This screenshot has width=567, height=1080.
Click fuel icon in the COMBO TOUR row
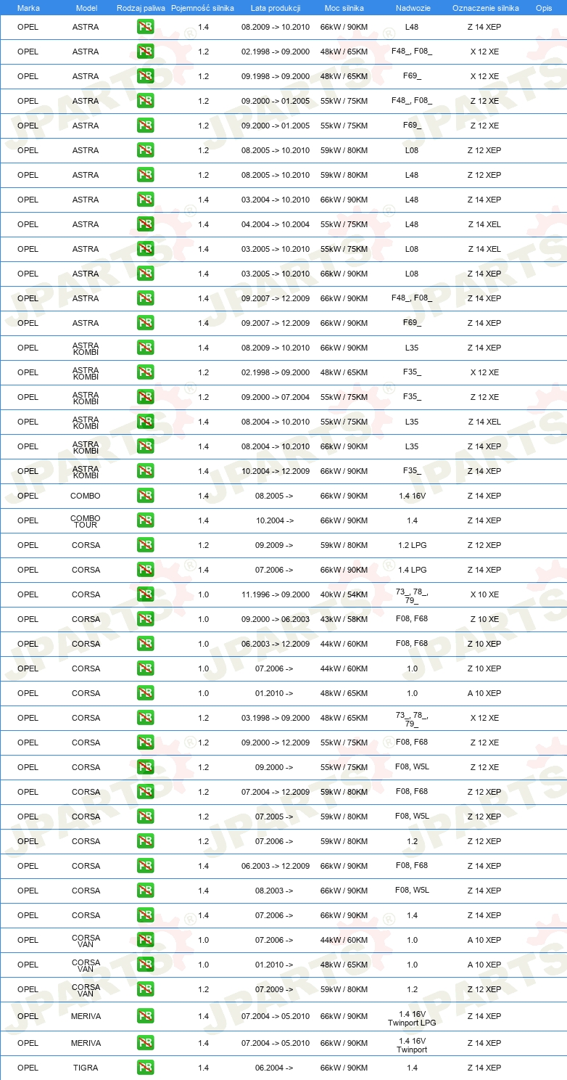[x=145, y=520]
